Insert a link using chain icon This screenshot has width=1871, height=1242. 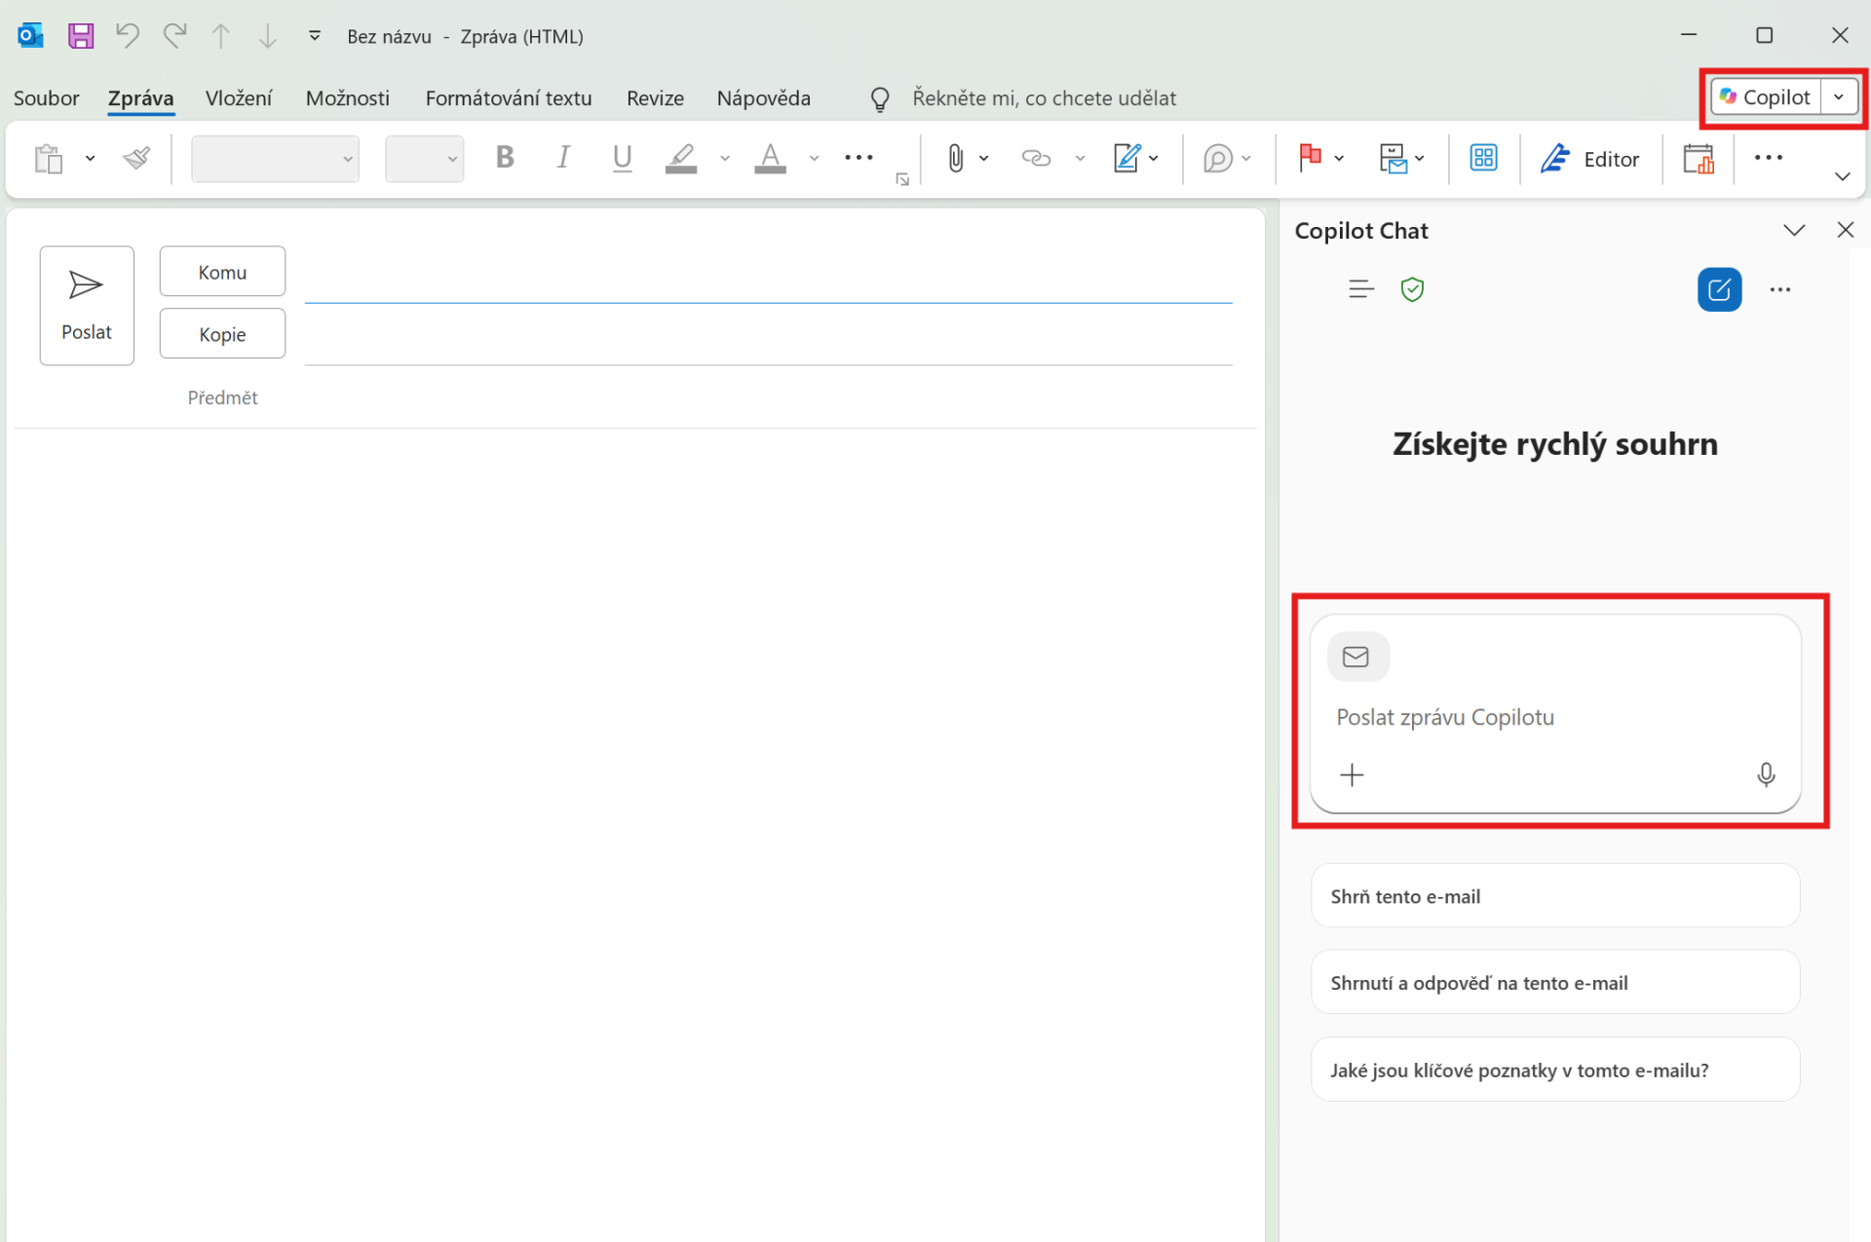click(1036, 158)
